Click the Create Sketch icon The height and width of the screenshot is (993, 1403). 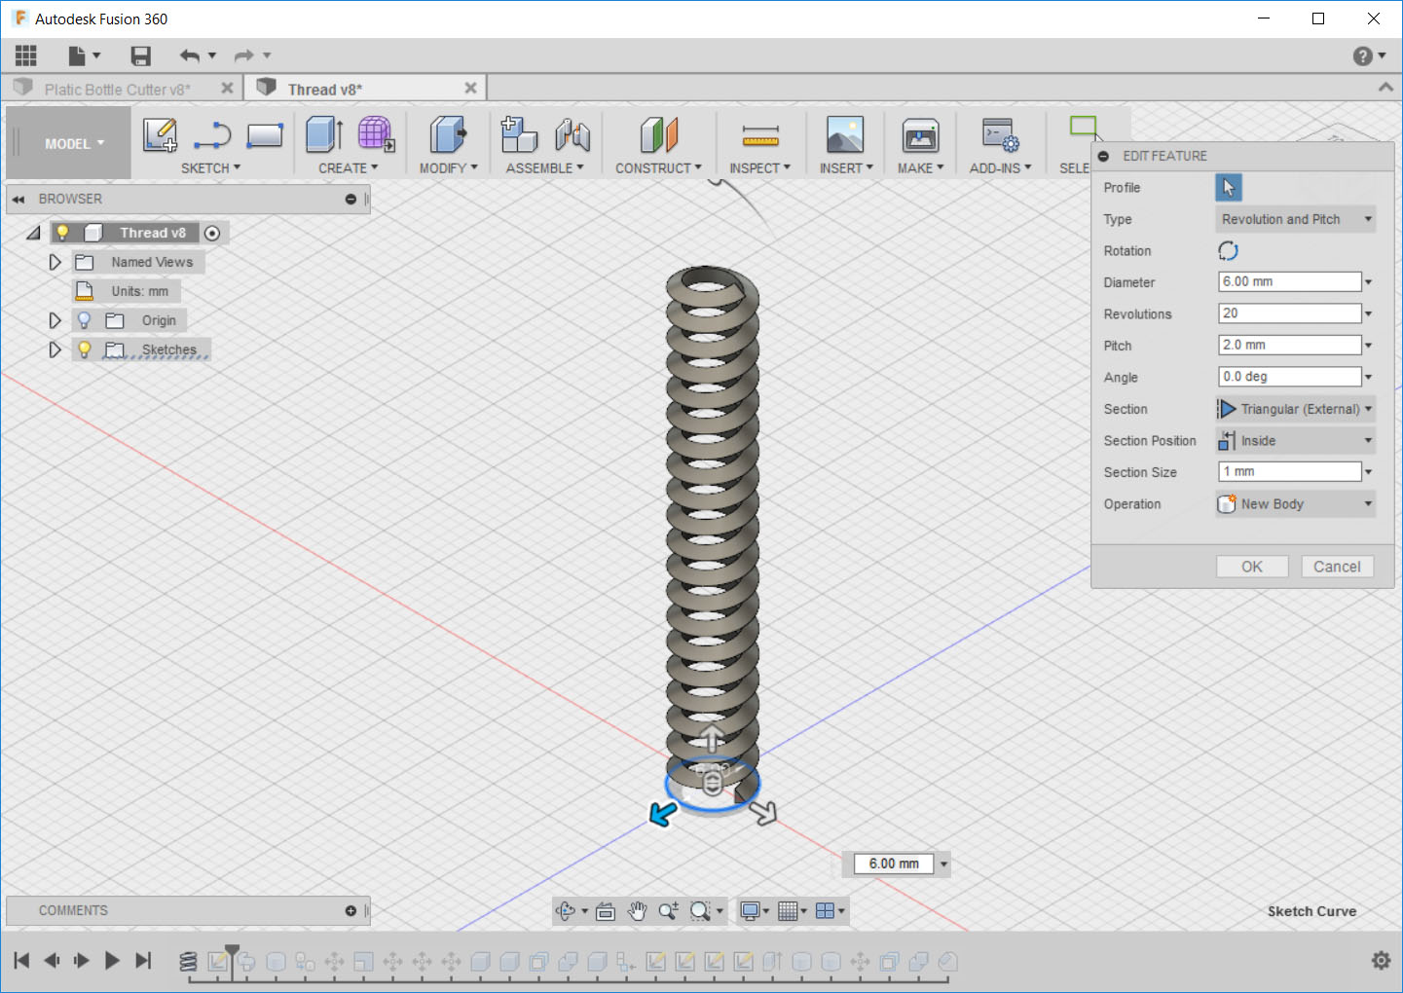coord(160,134)
